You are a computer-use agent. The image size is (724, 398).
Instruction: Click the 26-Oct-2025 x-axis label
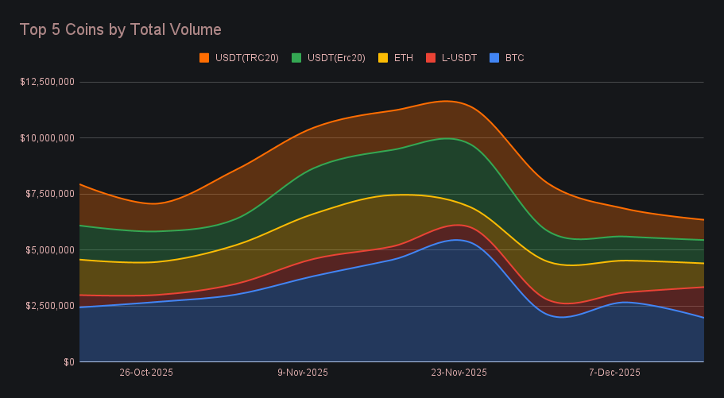146,372
